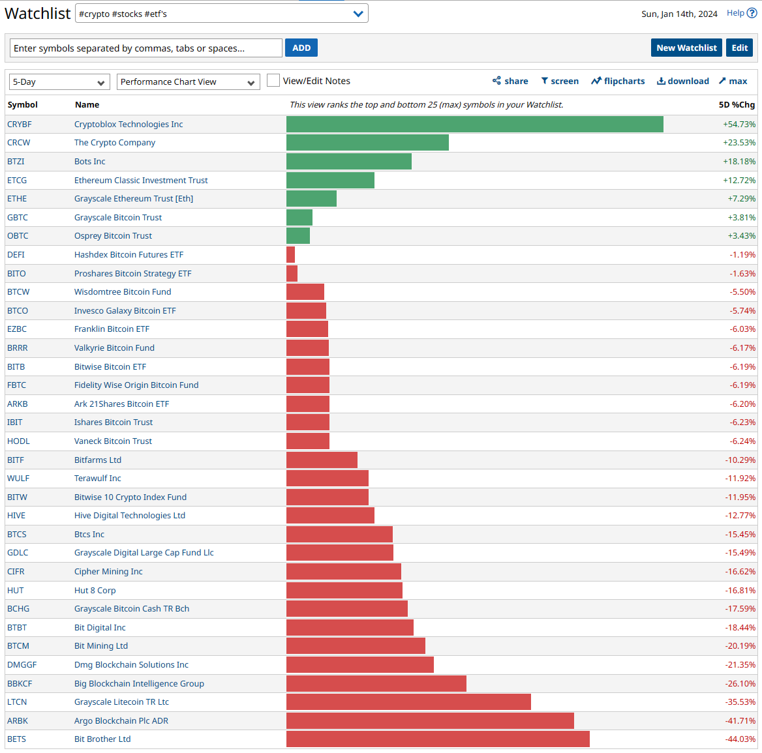
Task: Open Btcs Inc name link
Action: [x=89, y=535]
